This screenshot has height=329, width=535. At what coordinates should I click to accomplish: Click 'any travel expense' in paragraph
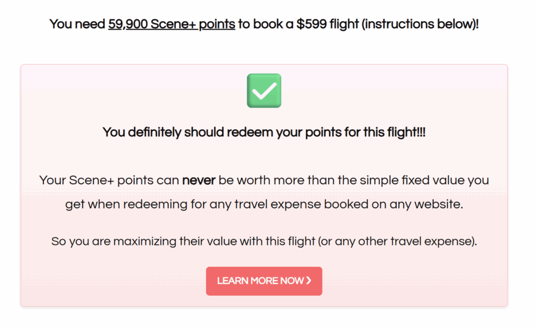point(265,205)
